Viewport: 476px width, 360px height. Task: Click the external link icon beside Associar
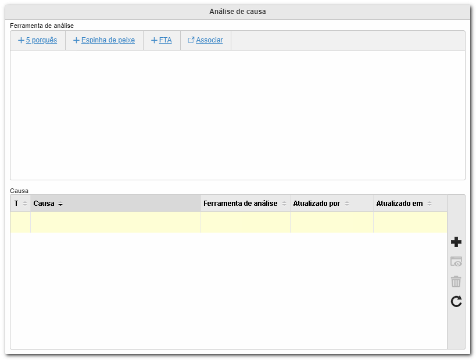point(191,40)
